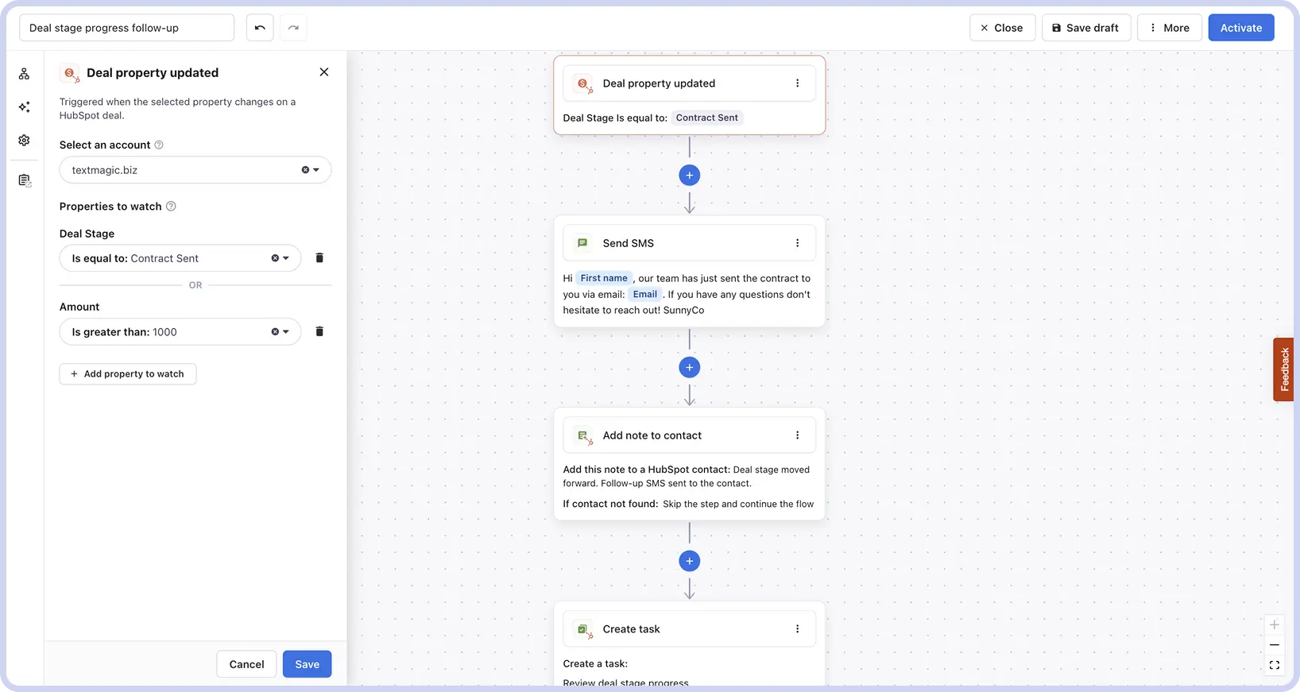Clear the greater than 1000 condition

point(275,332)
